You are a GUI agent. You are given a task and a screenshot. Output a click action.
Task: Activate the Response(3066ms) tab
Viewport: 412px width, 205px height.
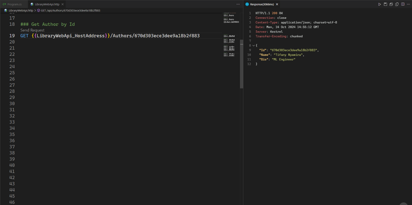tap(261, 4)
